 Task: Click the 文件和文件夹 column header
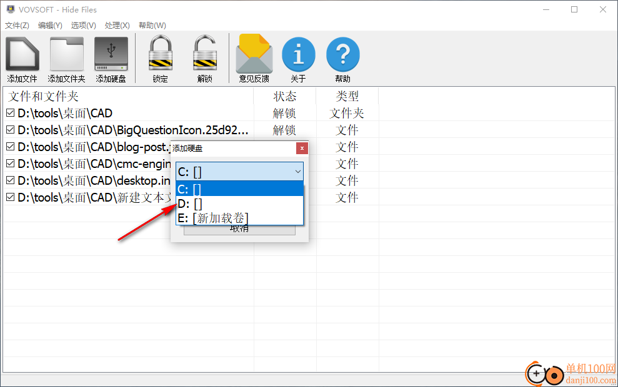(x=129, y=96)
